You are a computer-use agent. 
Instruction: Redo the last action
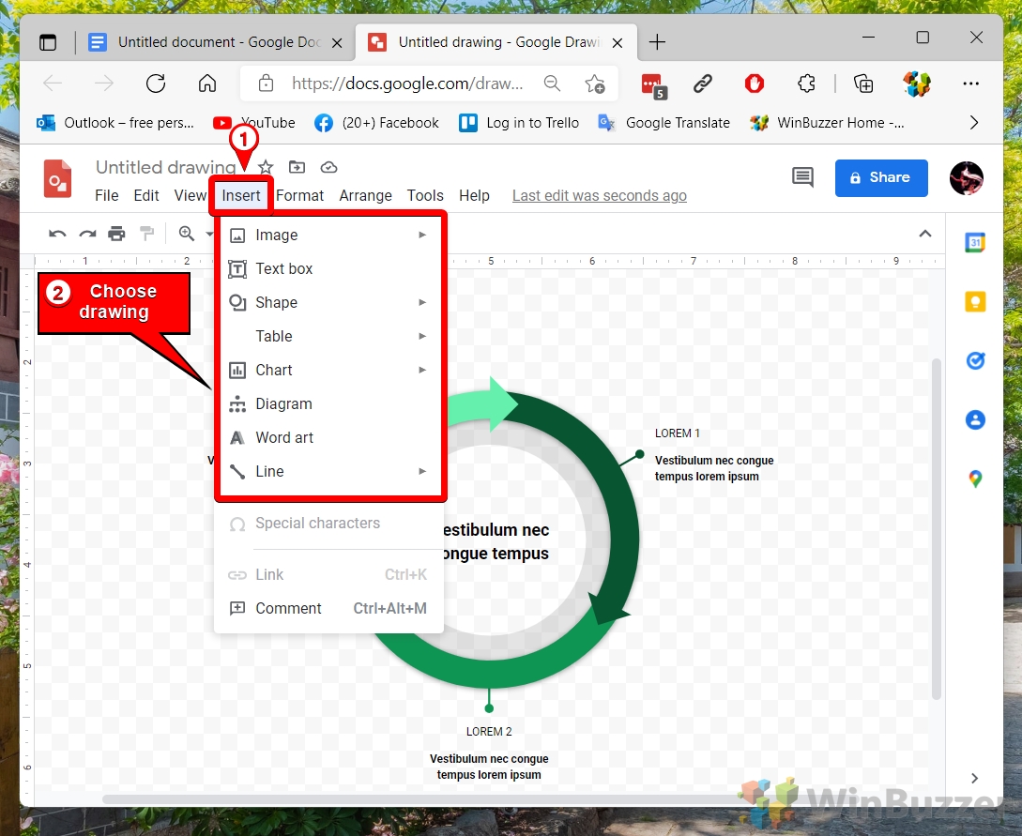[86, 234]
